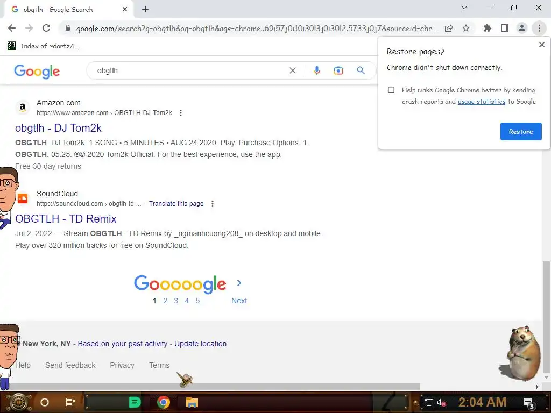The image size is (551, 413).
Task: Check the send crash reports checkbox
Action: [391, 90]
